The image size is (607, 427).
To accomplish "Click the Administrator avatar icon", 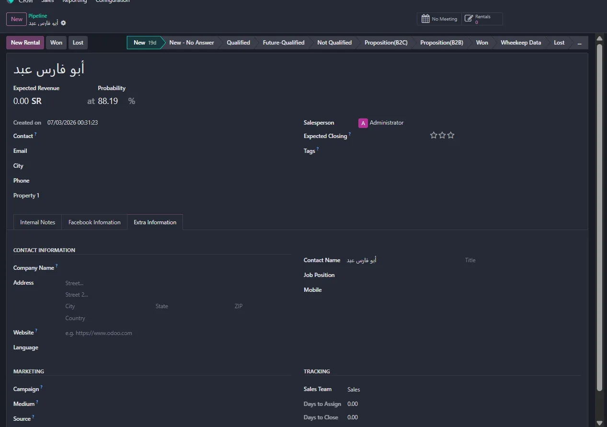I will pos(363,123).
